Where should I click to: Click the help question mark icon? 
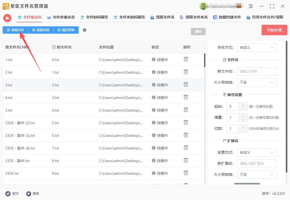pos(85,30)
